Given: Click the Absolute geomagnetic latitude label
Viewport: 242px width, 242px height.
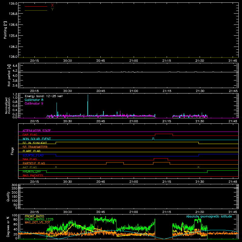Looking at the screenshot, I should click(x=209, y=216).
